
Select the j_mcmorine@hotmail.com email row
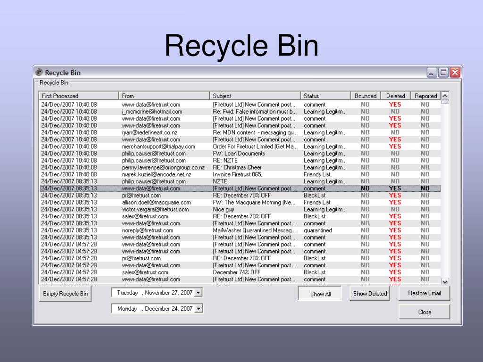coord(240,111)
